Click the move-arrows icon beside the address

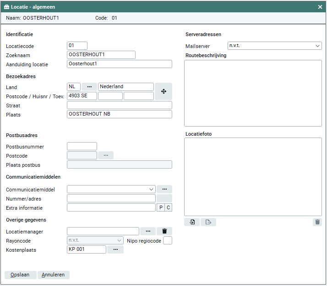point(163,91)
